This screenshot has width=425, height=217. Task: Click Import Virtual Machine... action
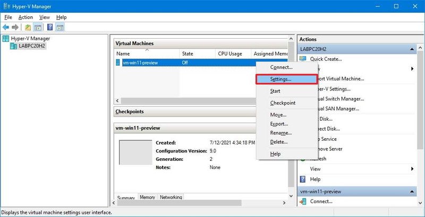(341, 79)
